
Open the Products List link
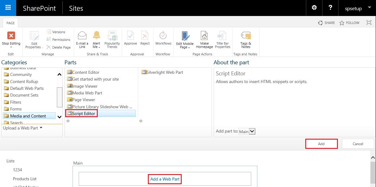tap(25, 179)
